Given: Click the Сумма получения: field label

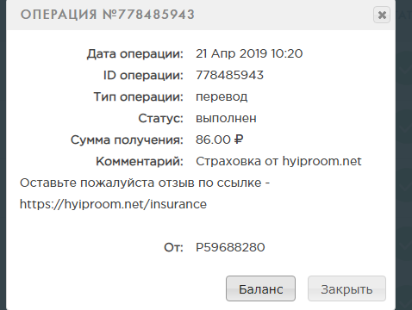Looking at the screenshot, I should (127, 140).
